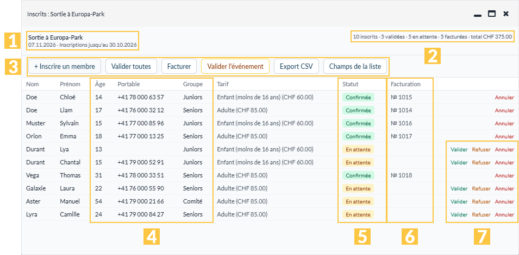Click the 'Âge' column header

[100, 84]
